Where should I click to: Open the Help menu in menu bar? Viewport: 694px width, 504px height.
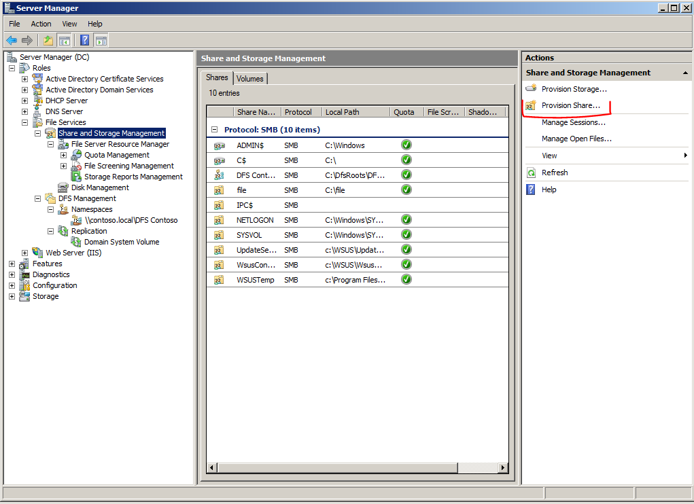94,24
